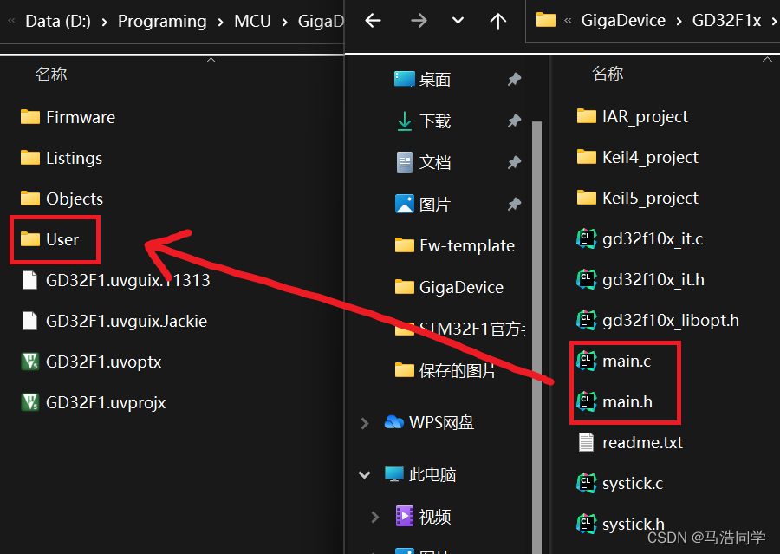Screen dimensions: 780x554
Task: Open Keil4_project folder icon
Action: 587,157
